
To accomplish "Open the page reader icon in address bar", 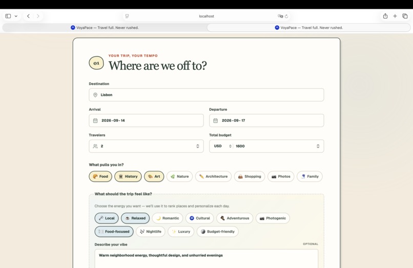I will [x=127, y=16].
